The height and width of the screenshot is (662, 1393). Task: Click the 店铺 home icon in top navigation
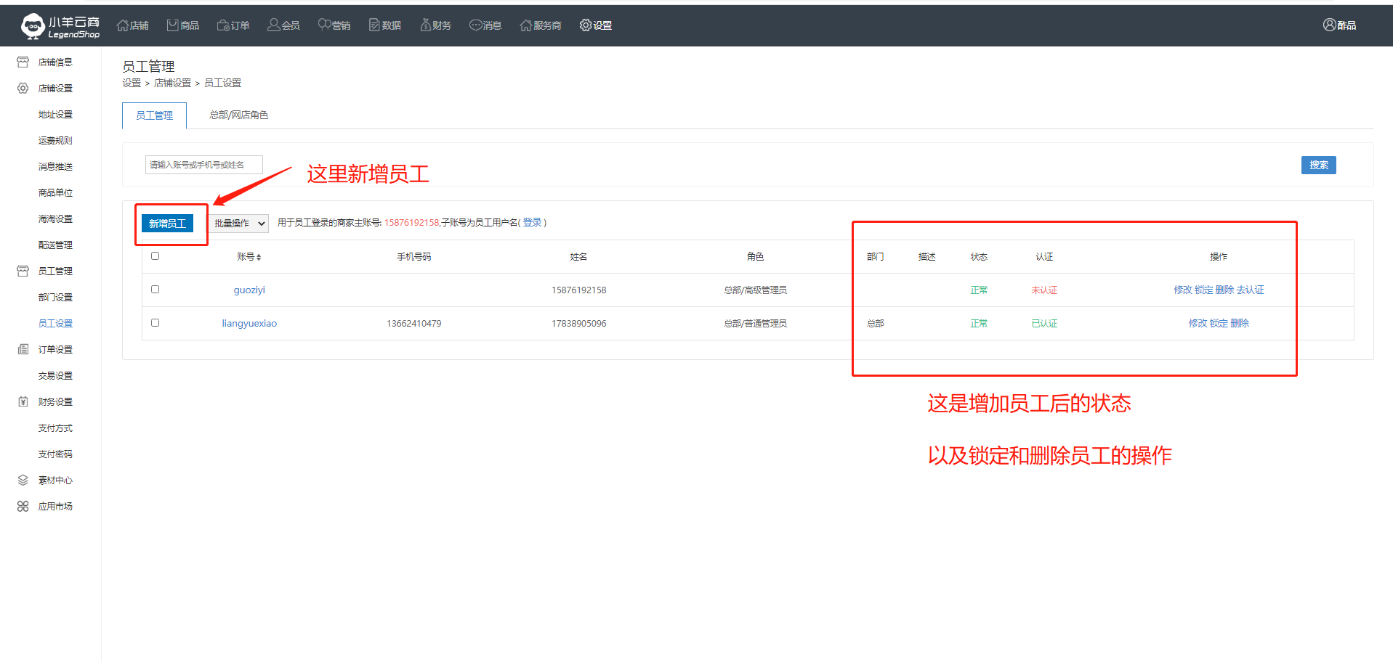123,25
